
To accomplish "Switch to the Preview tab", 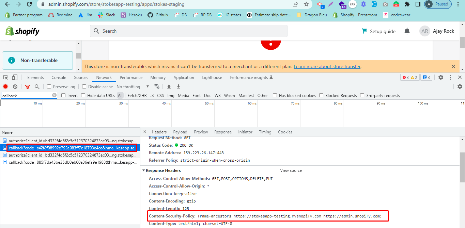I will [201, 132].
